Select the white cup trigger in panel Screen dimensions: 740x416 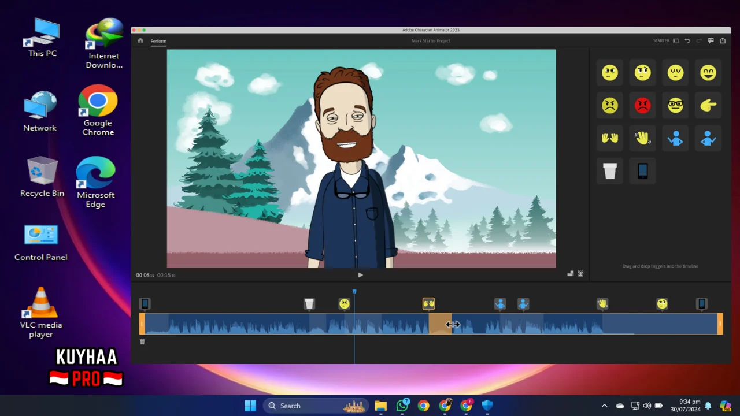[x=610, y=171]
